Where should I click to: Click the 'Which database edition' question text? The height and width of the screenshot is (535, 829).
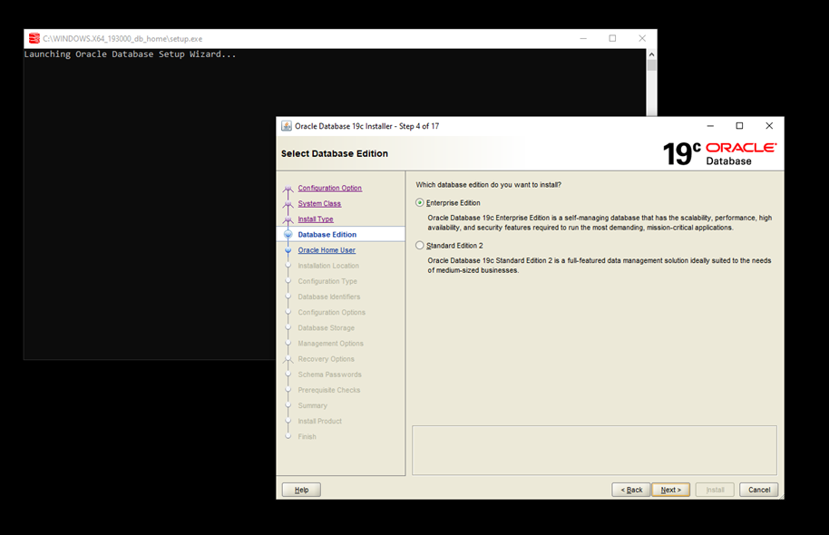coord(489,185)
